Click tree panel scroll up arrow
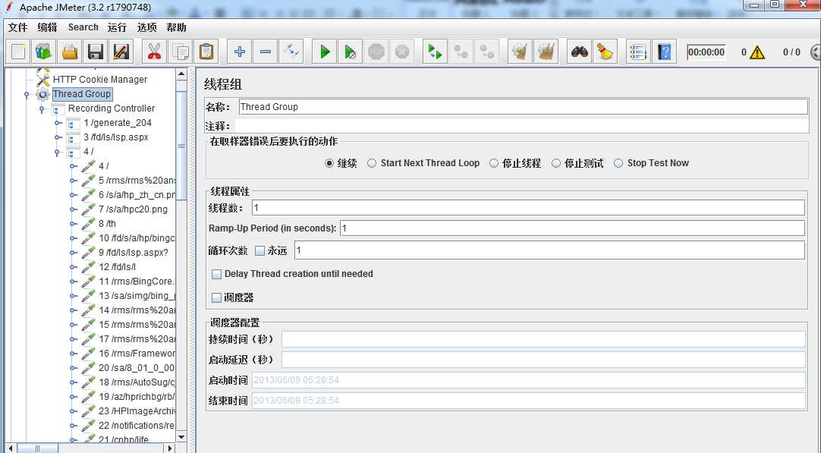The height and width of the screenshot is (453, 821). [181, 74]
